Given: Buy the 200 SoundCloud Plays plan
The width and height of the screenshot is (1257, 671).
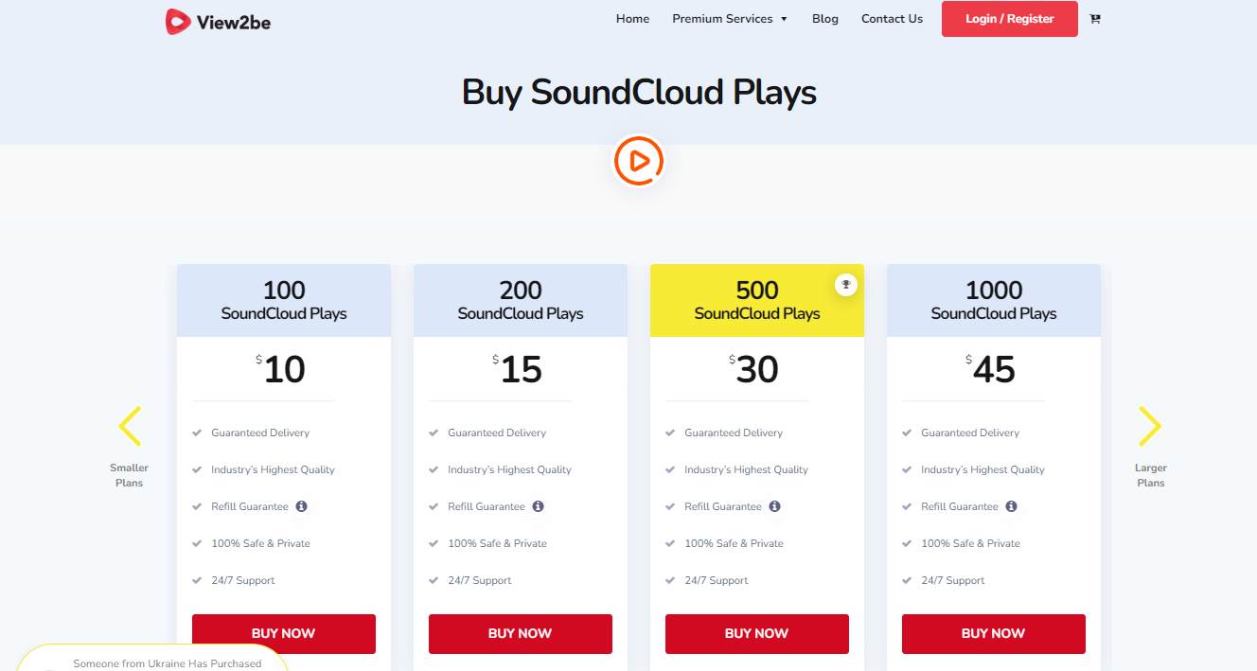Looking at the screenshot, I should point(521,633).
